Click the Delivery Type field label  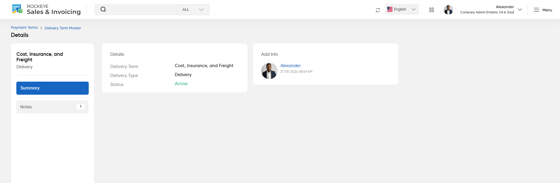124,76
